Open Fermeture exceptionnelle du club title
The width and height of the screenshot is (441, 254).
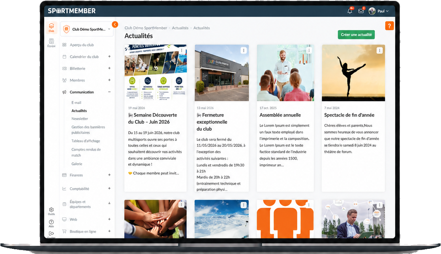click(212, 122)
